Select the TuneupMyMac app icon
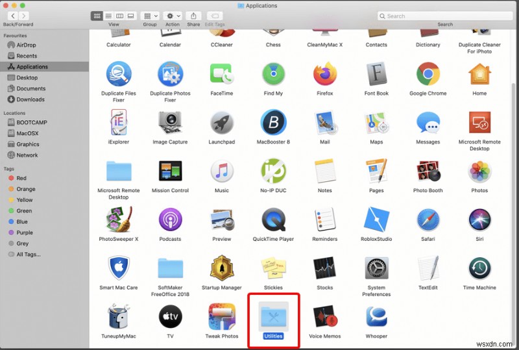 [x=119, y=316]
